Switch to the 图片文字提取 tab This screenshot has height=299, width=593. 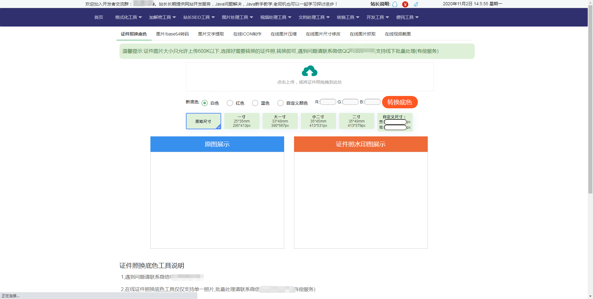[211, 34]
